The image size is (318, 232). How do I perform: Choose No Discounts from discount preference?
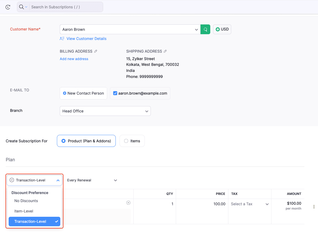point(26,201)
